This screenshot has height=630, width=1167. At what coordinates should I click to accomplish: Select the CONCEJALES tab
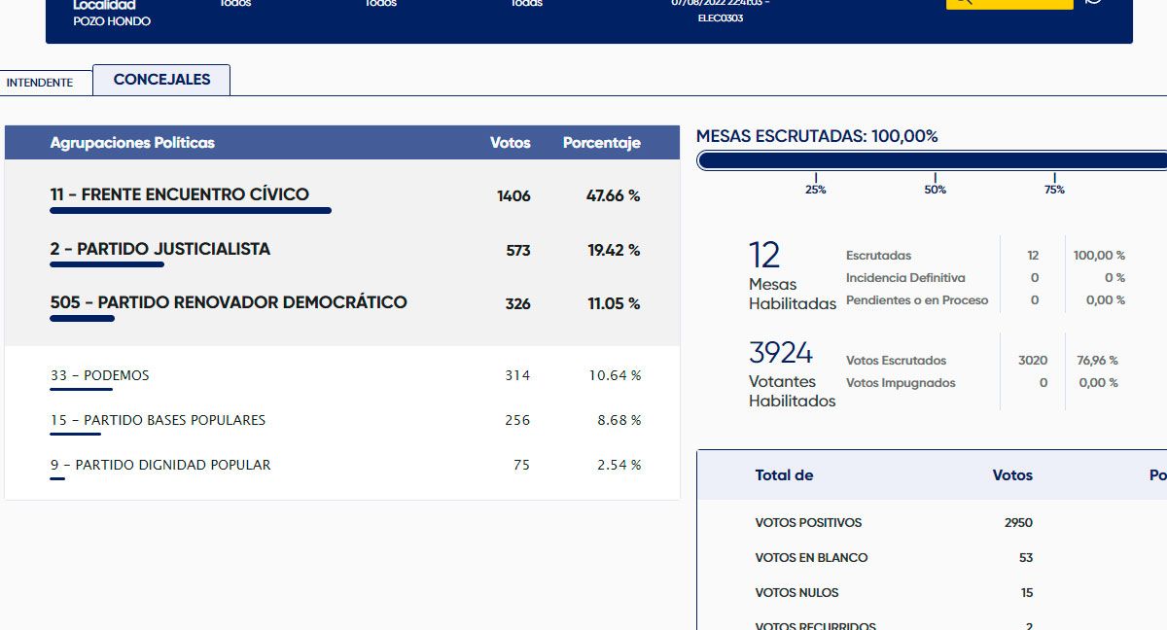click(161, 80)
